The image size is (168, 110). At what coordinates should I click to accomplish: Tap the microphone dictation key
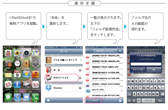coord(139,100)
